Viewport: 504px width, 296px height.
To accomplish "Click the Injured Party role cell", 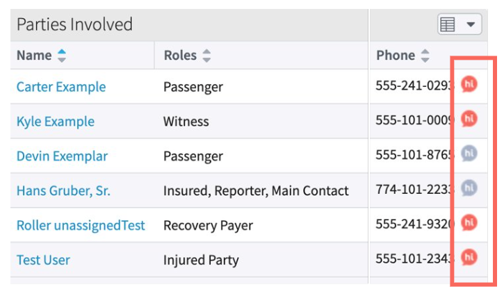I will [201, 260].
